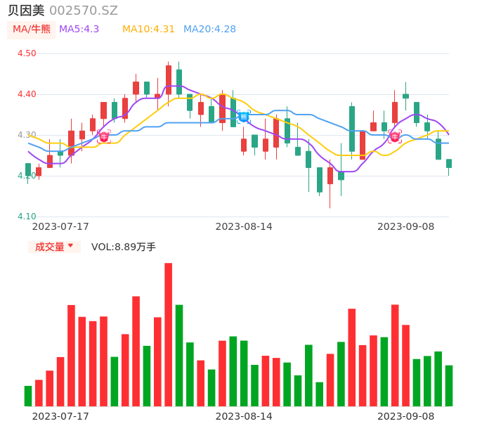Select the first green candlestick on the left
Image resolution: width=482 pixels, height=426 pixels.
point(28,169)
